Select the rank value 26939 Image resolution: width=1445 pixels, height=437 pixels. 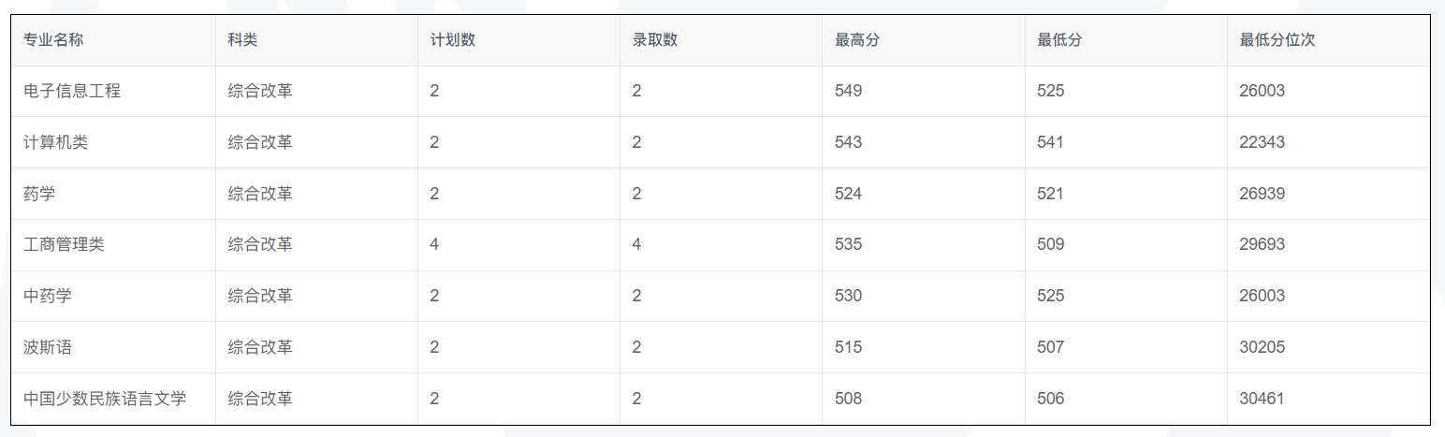[1262, 194]
